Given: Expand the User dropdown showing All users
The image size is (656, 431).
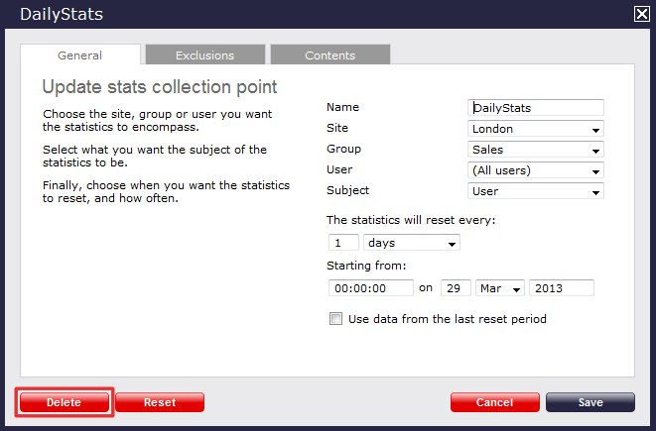Looking at the screenshot, I should [536, 170].
